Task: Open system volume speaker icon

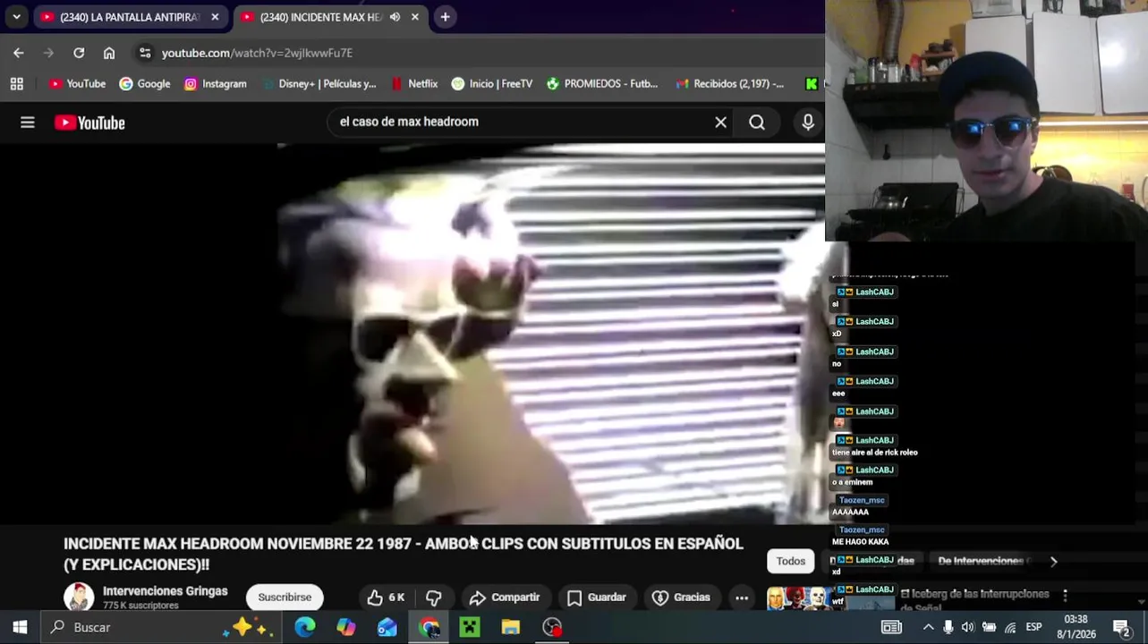Action: click(x=967, y=628)
